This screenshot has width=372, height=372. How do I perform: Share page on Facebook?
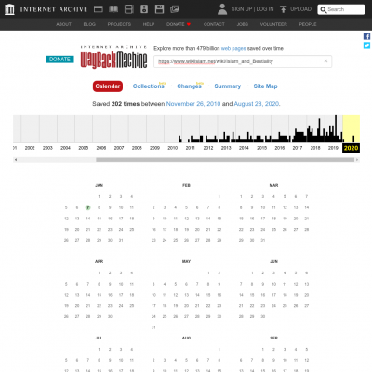click(366, 36)
